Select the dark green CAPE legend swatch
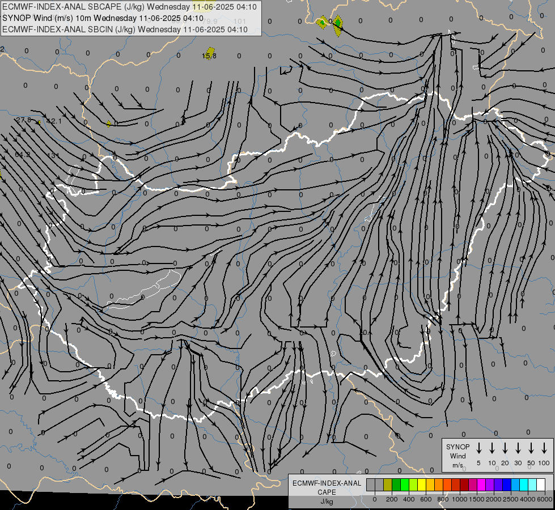The image size is (555, 510). [396, 485]
